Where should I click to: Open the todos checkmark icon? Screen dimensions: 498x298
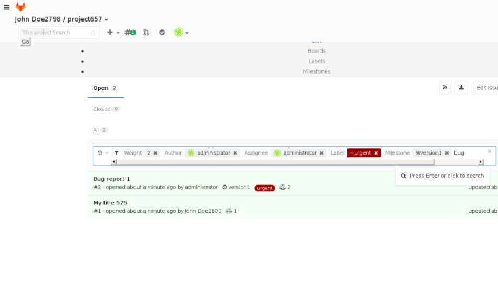pyautogui.click(x=162, y=33)
